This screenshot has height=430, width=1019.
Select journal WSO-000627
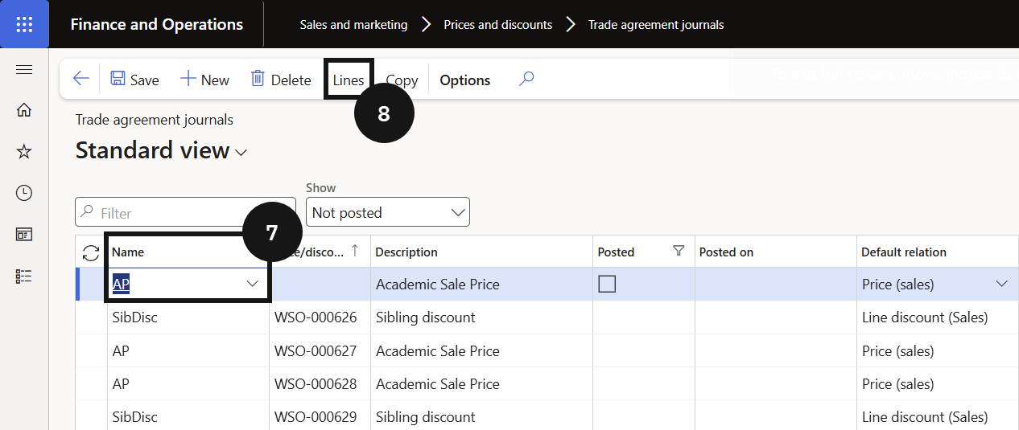pyautogui.click(x=316, y=351)
